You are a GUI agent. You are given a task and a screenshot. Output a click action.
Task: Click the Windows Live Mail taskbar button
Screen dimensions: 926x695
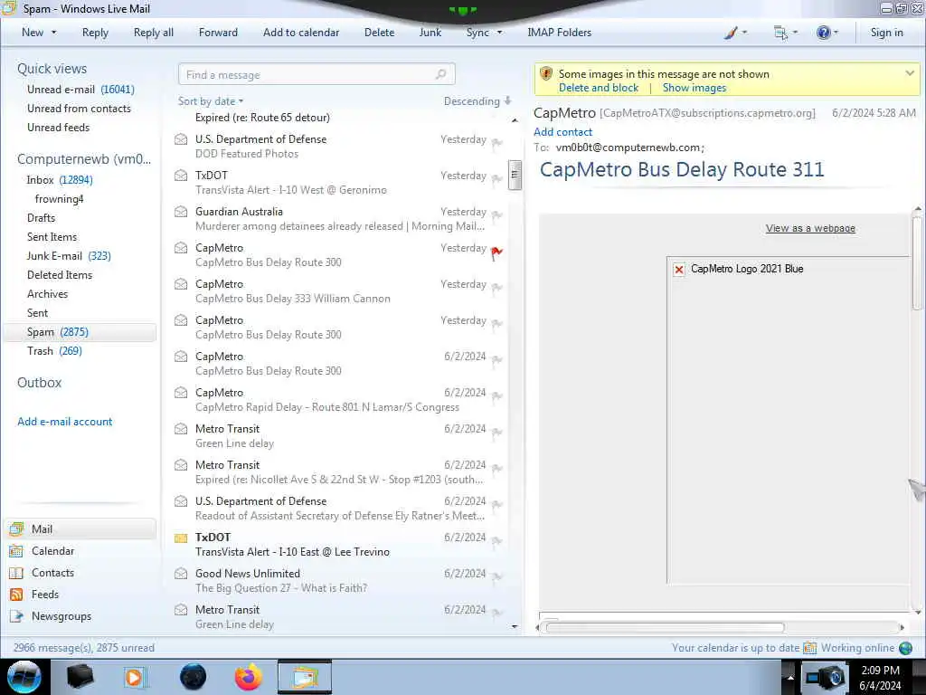click(305, 677)
